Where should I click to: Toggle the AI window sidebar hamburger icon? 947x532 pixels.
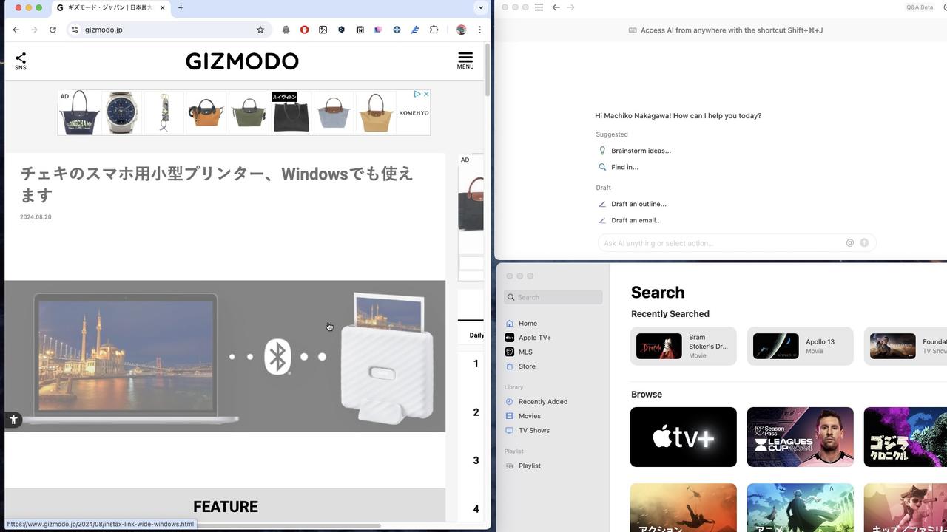point(539,7)
